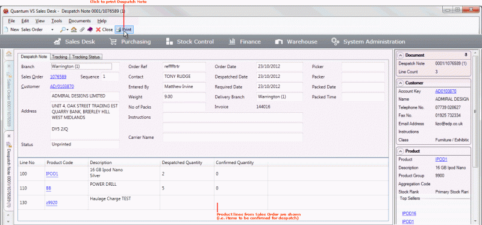Screen dimensions: 482x225
Task: Click the Purchasing shopping cart icon
Action: coord(113,42)
